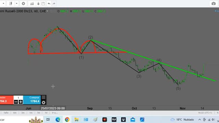Image resolution: width=219 pixels, height=123 pixels.
Task: Select the 3m time range
Action: click(x=23, y=113)
